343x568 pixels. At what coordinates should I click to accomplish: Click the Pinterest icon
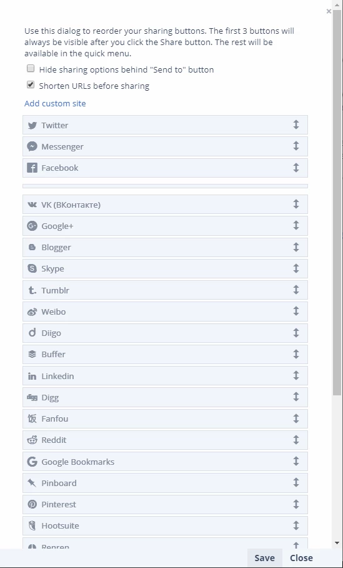coord(32,504)
